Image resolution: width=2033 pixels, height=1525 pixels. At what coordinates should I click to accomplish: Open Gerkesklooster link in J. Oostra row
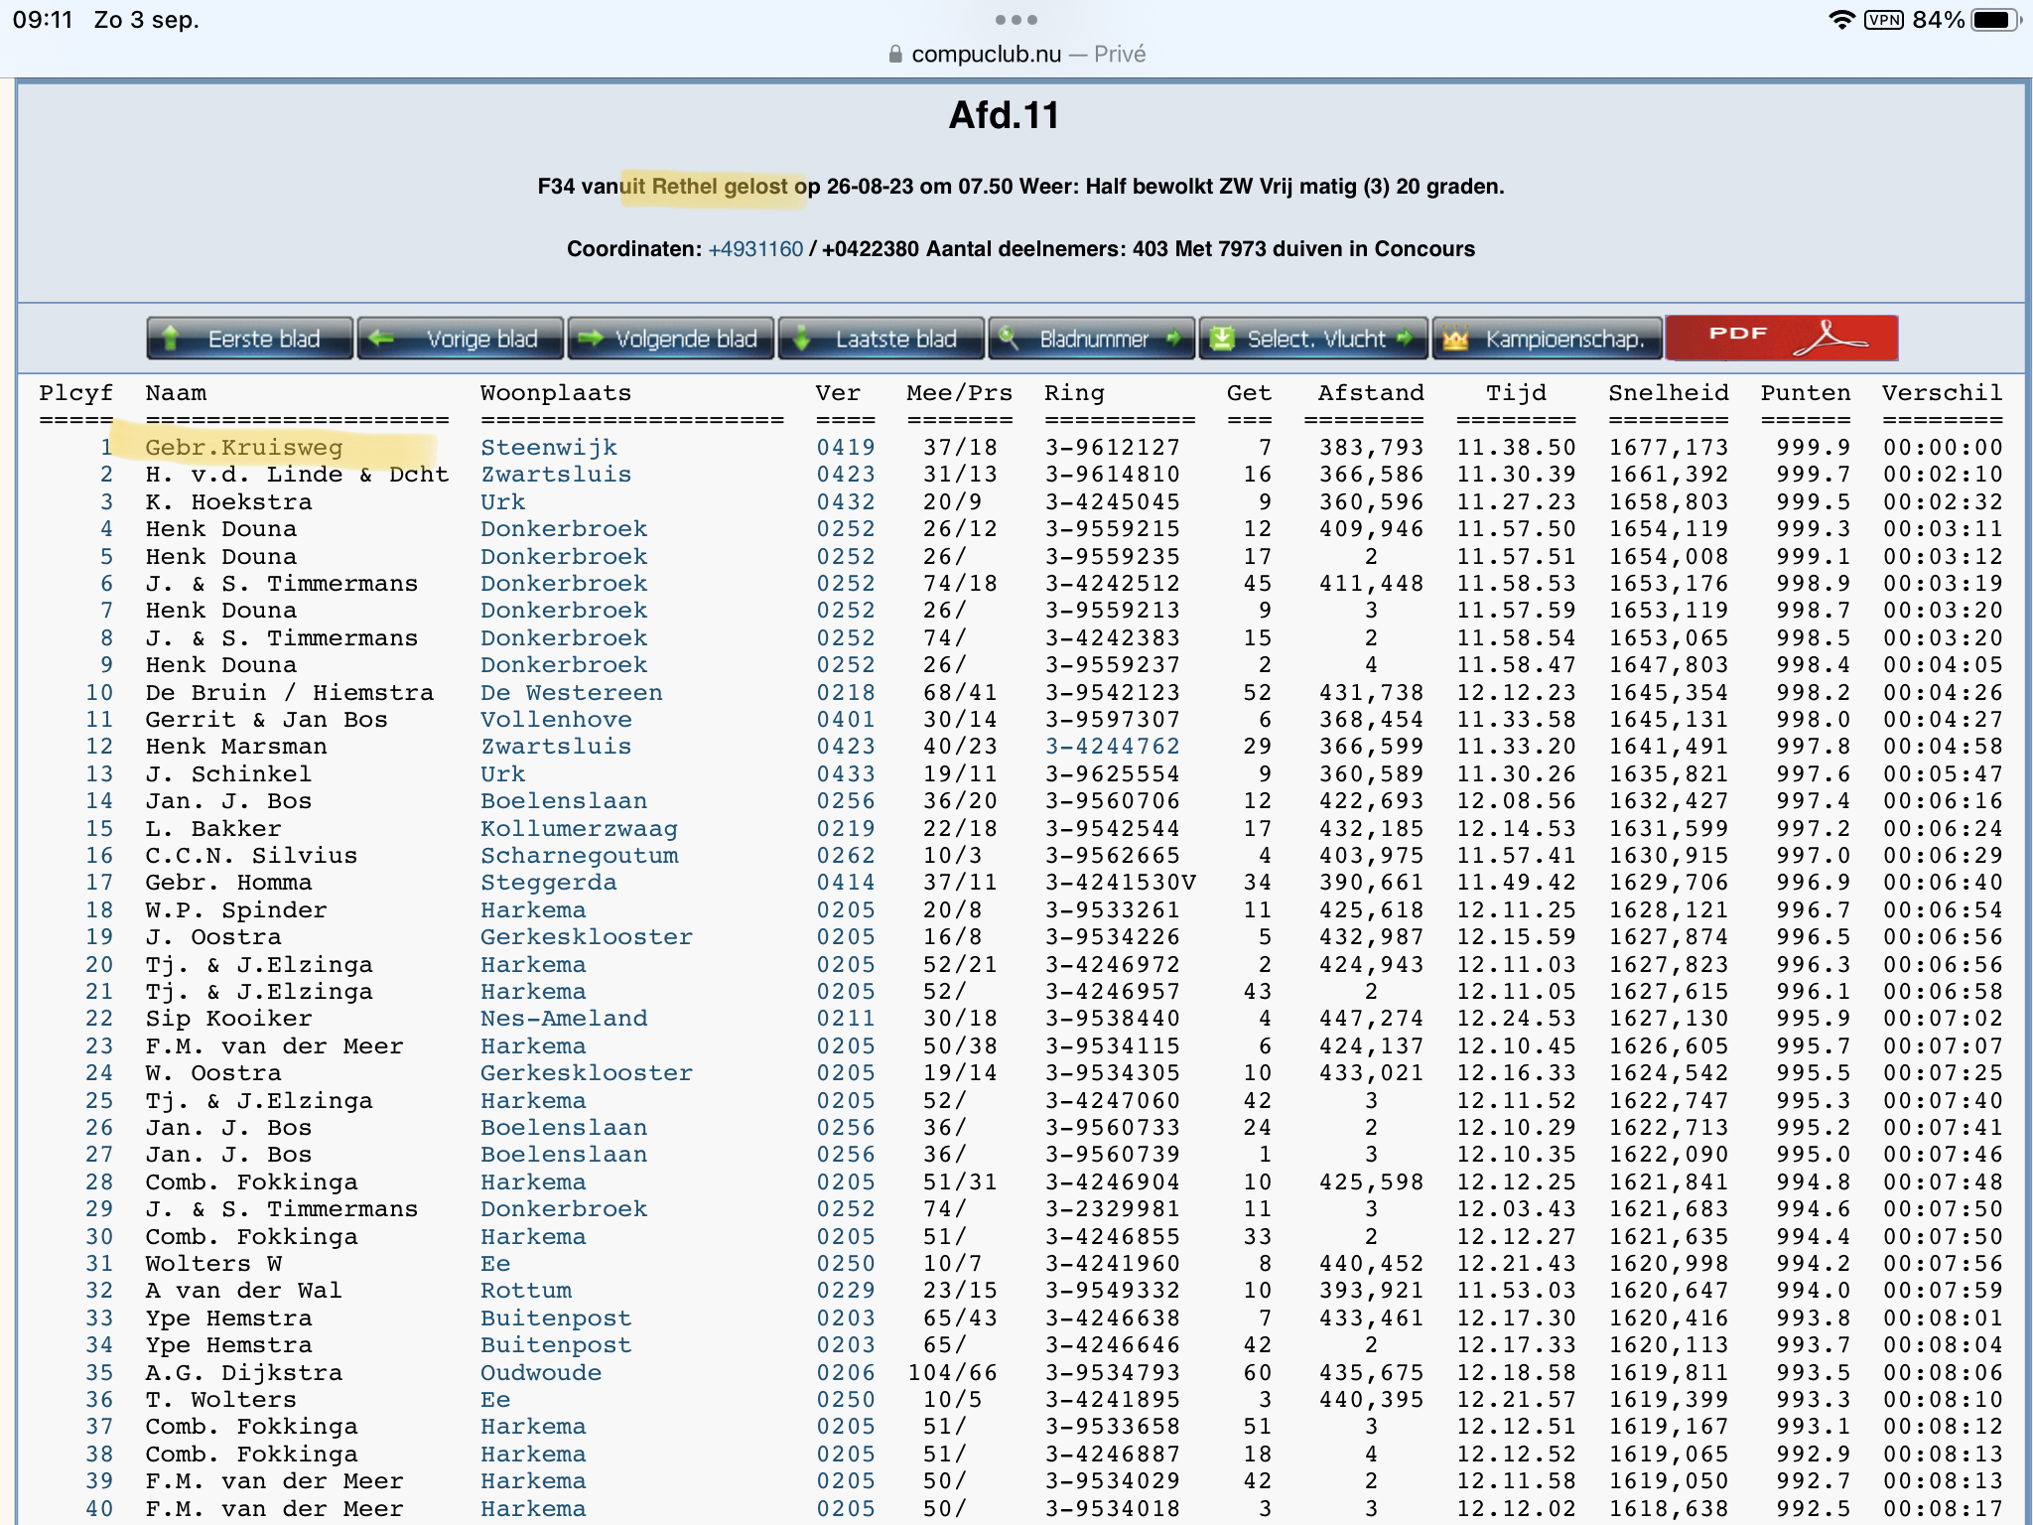(587, 937)
